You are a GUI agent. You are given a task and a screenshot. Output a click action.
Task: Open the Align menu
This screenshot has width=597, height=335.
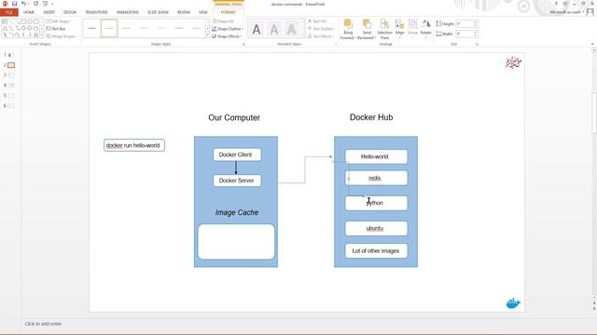coord(400,29)
